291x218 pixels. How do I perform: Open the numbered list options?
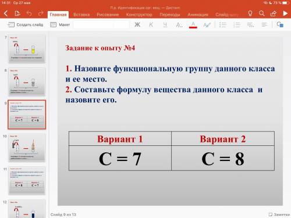[x=237, y=24]
